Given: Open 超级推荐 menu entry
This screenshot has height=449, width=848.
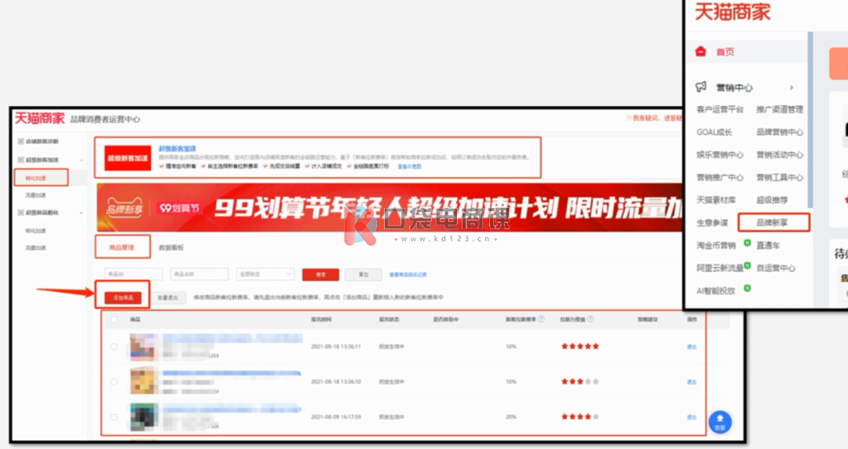Looking at the screenshot, I should click(x=772, y=200).
